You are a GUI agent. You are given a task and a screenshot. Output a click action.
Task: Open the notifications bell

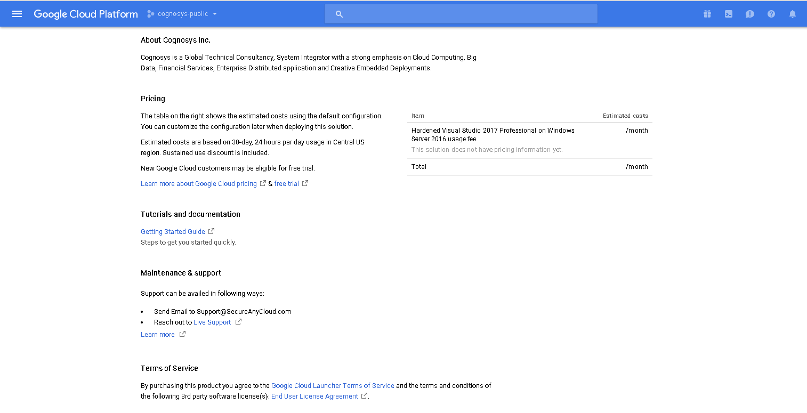(793, 14)
